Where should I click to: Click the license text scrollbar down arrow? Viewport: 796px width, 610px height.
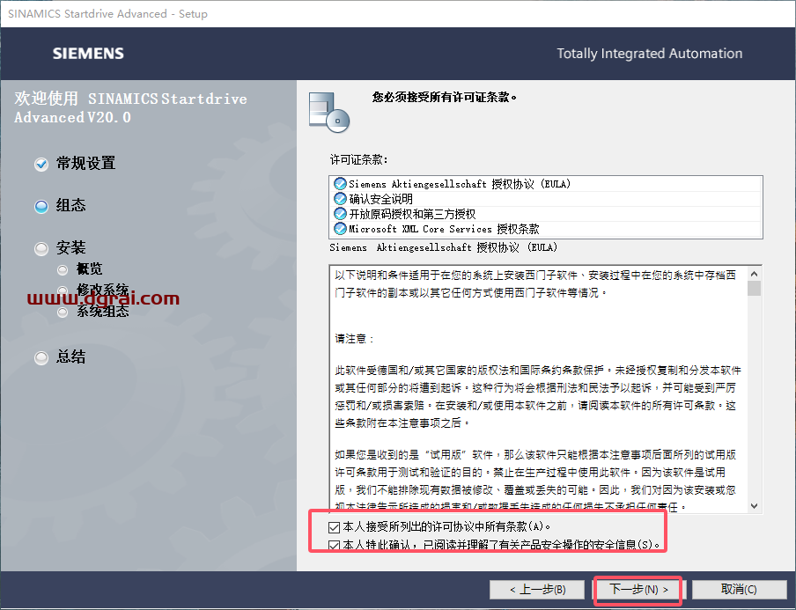click(x=754, y=506)
